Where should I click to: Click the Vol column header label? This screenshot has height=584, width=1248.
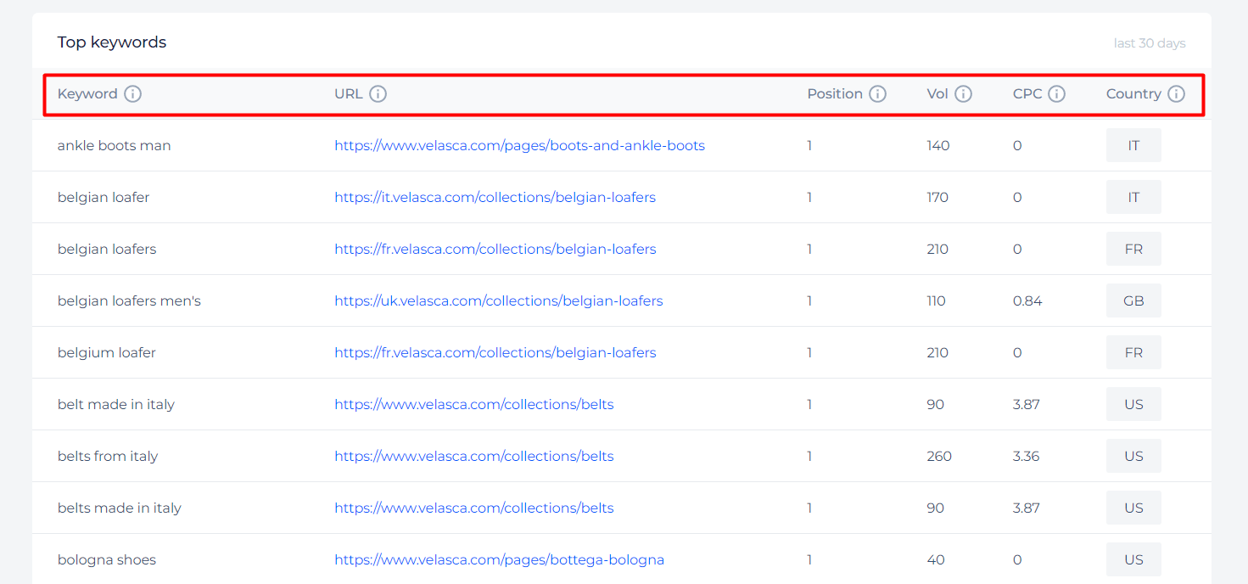(x=937, y=94)
